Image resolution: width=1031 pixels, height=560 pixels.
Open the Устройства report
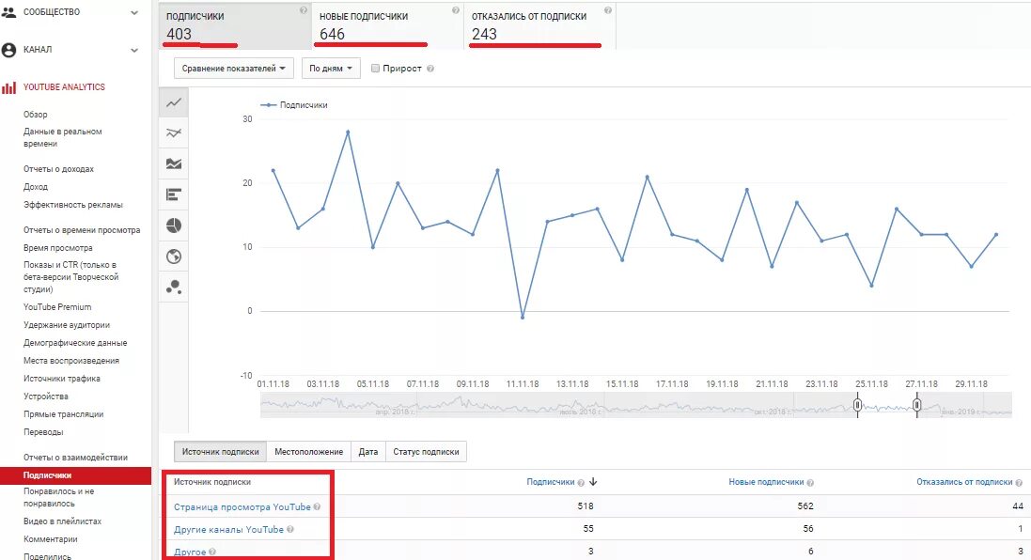pos(46,397)
